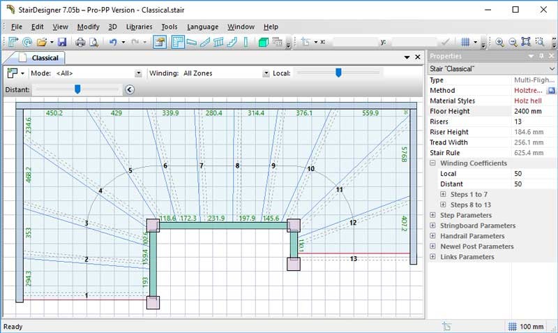Switch to the newel post view icon

click(x=246, y=42)
